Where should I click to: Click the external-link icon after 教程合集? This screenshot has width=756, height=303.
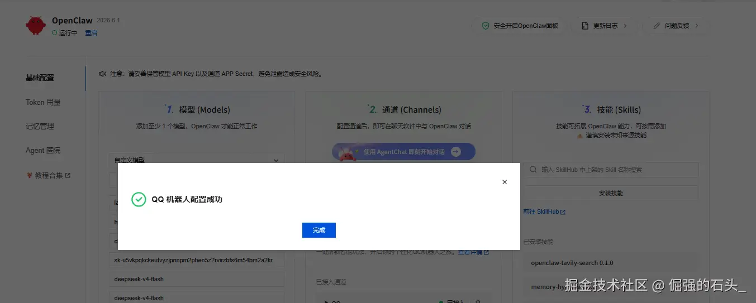[x=68, y=175]
